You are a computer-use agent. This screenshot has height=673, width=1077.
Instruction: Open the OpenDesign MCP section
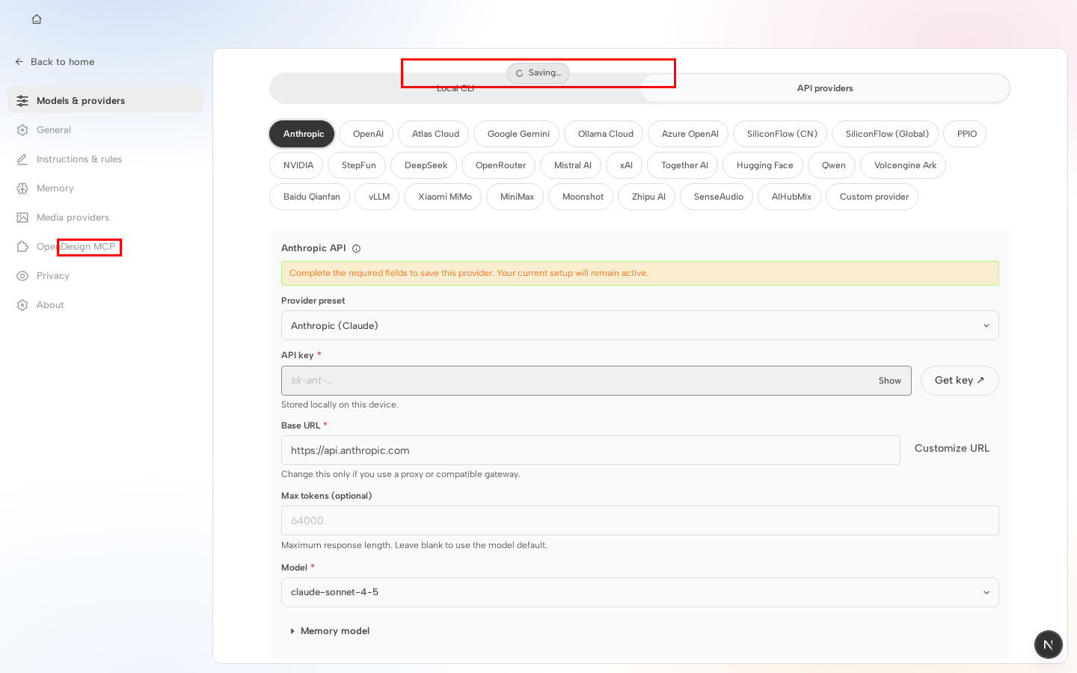(x=105, y=247)
